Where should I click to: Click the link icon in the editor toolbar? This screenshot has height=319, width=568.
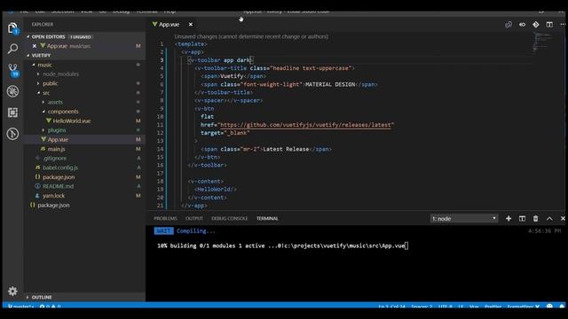tap(509, 25)
